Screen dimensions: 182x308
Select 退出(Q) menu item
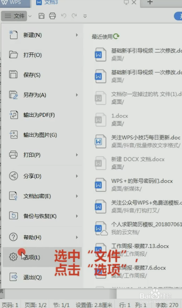pyautogui.click(x=42, y=277)
